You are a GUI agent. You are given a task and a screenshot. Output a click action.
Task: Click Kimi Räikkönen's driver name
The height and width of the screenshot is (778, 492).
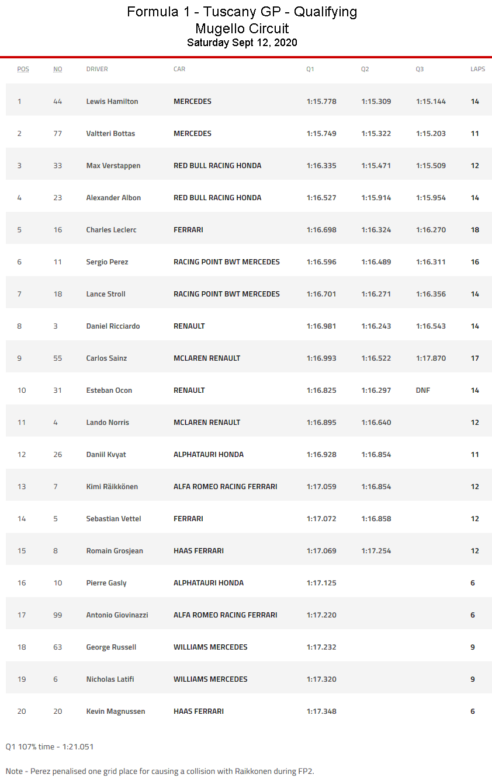tap(112, 487)
